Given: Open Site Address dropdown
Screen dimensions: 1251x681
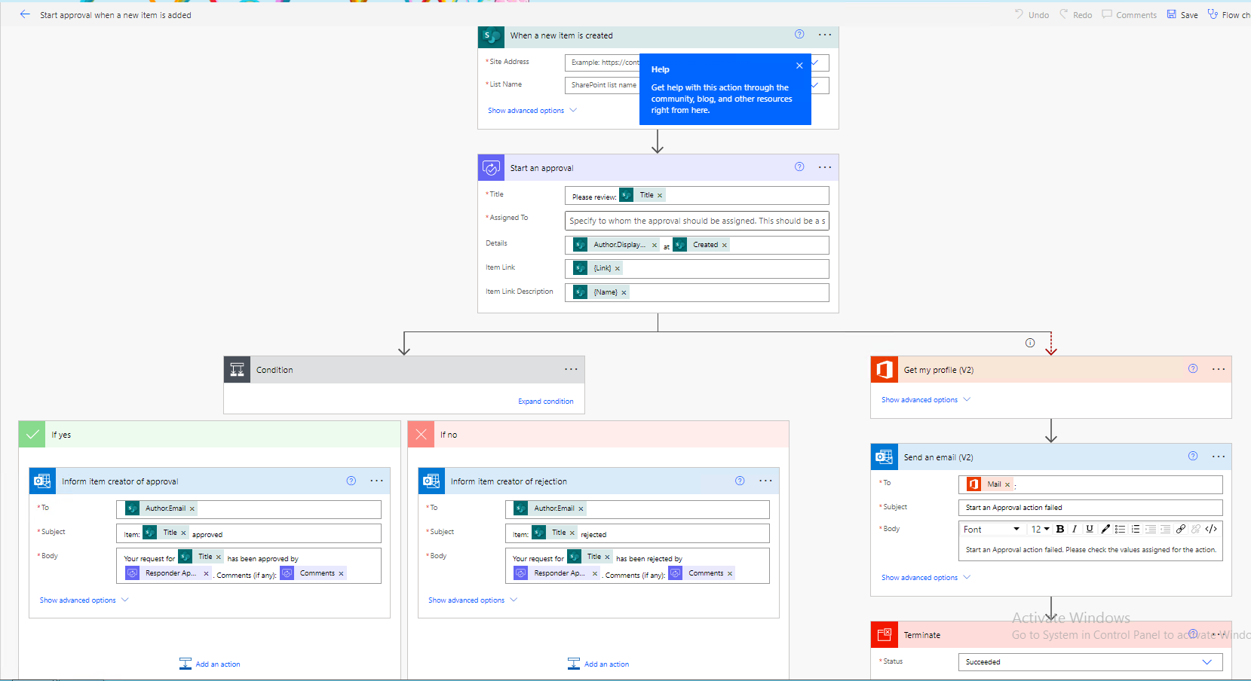Looking at the screenshot, I should click(815, 63).
